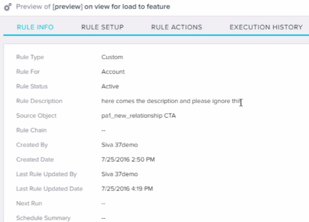This screenshot has height=222, width=309.
Task: Click Siva 37demo next to Created By
Action: pyautogui.click(x=119, y=145)
